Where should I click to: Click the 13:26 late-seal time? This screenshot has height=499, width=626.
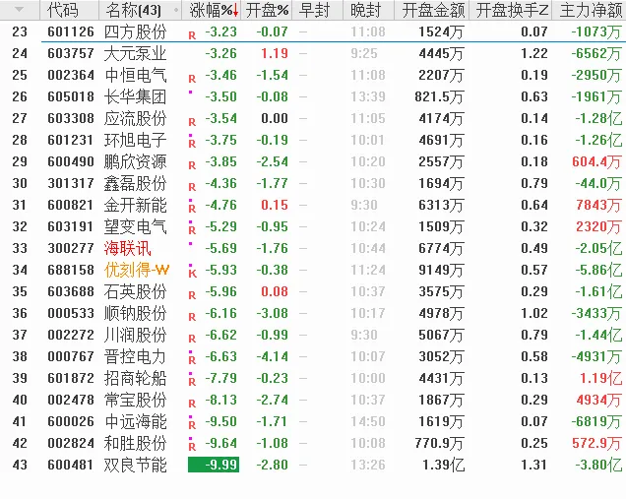[x=368, y=465]
